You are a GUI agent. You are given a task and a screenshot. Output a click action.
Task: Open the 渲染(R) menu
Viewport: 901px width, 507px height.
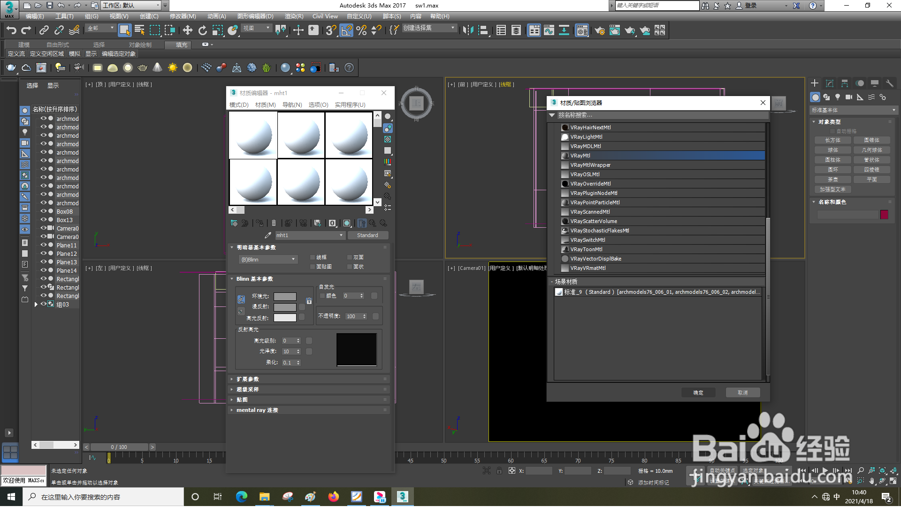(x=294, y=16)
